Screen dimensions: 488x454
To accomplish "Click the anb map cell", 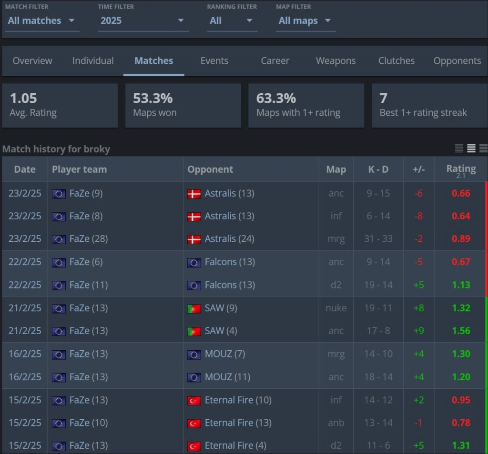I will 336,423.
